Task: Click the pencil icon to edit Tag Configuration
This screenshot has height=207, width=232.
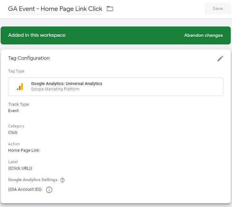Action: pyautogui.click(x=220, y=58)
